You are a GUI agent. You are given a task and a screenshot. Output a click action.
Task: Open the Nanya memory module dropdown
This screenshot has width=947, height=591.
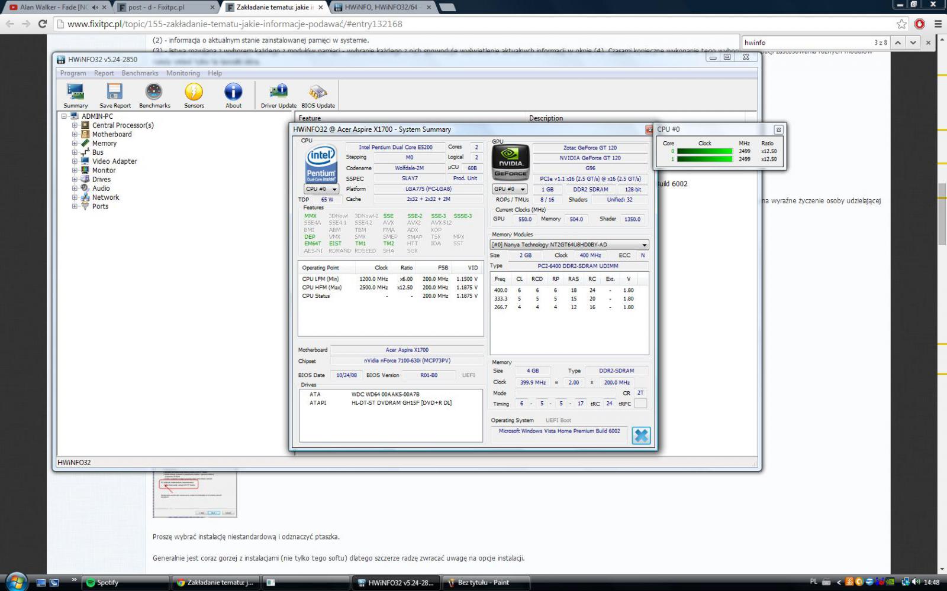point(569,245)
